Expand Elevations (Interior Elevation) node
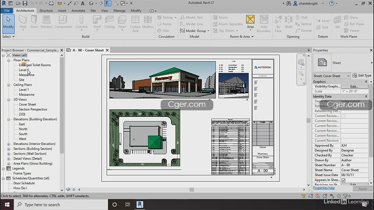 coord(9,144)
